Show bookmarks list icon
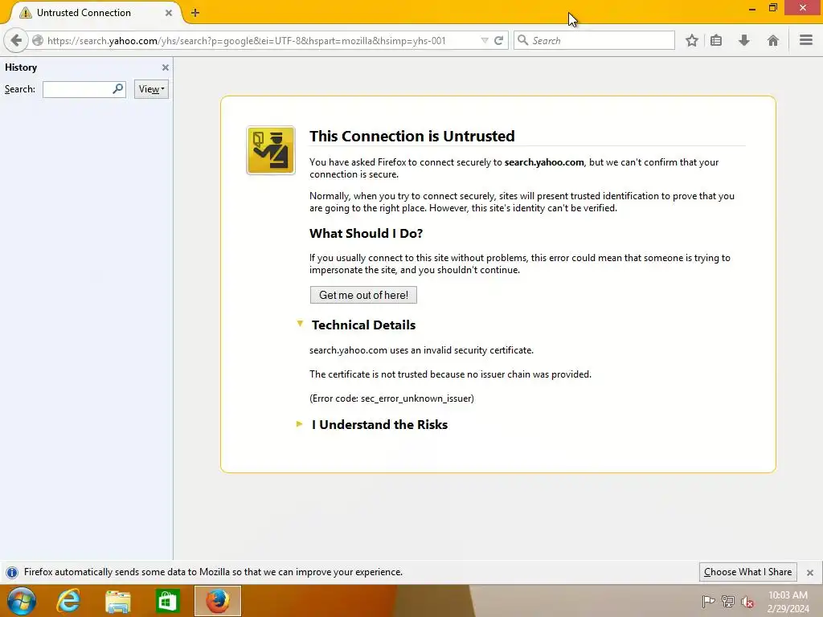This screenshot has width=823, height=617. point(716,40)
